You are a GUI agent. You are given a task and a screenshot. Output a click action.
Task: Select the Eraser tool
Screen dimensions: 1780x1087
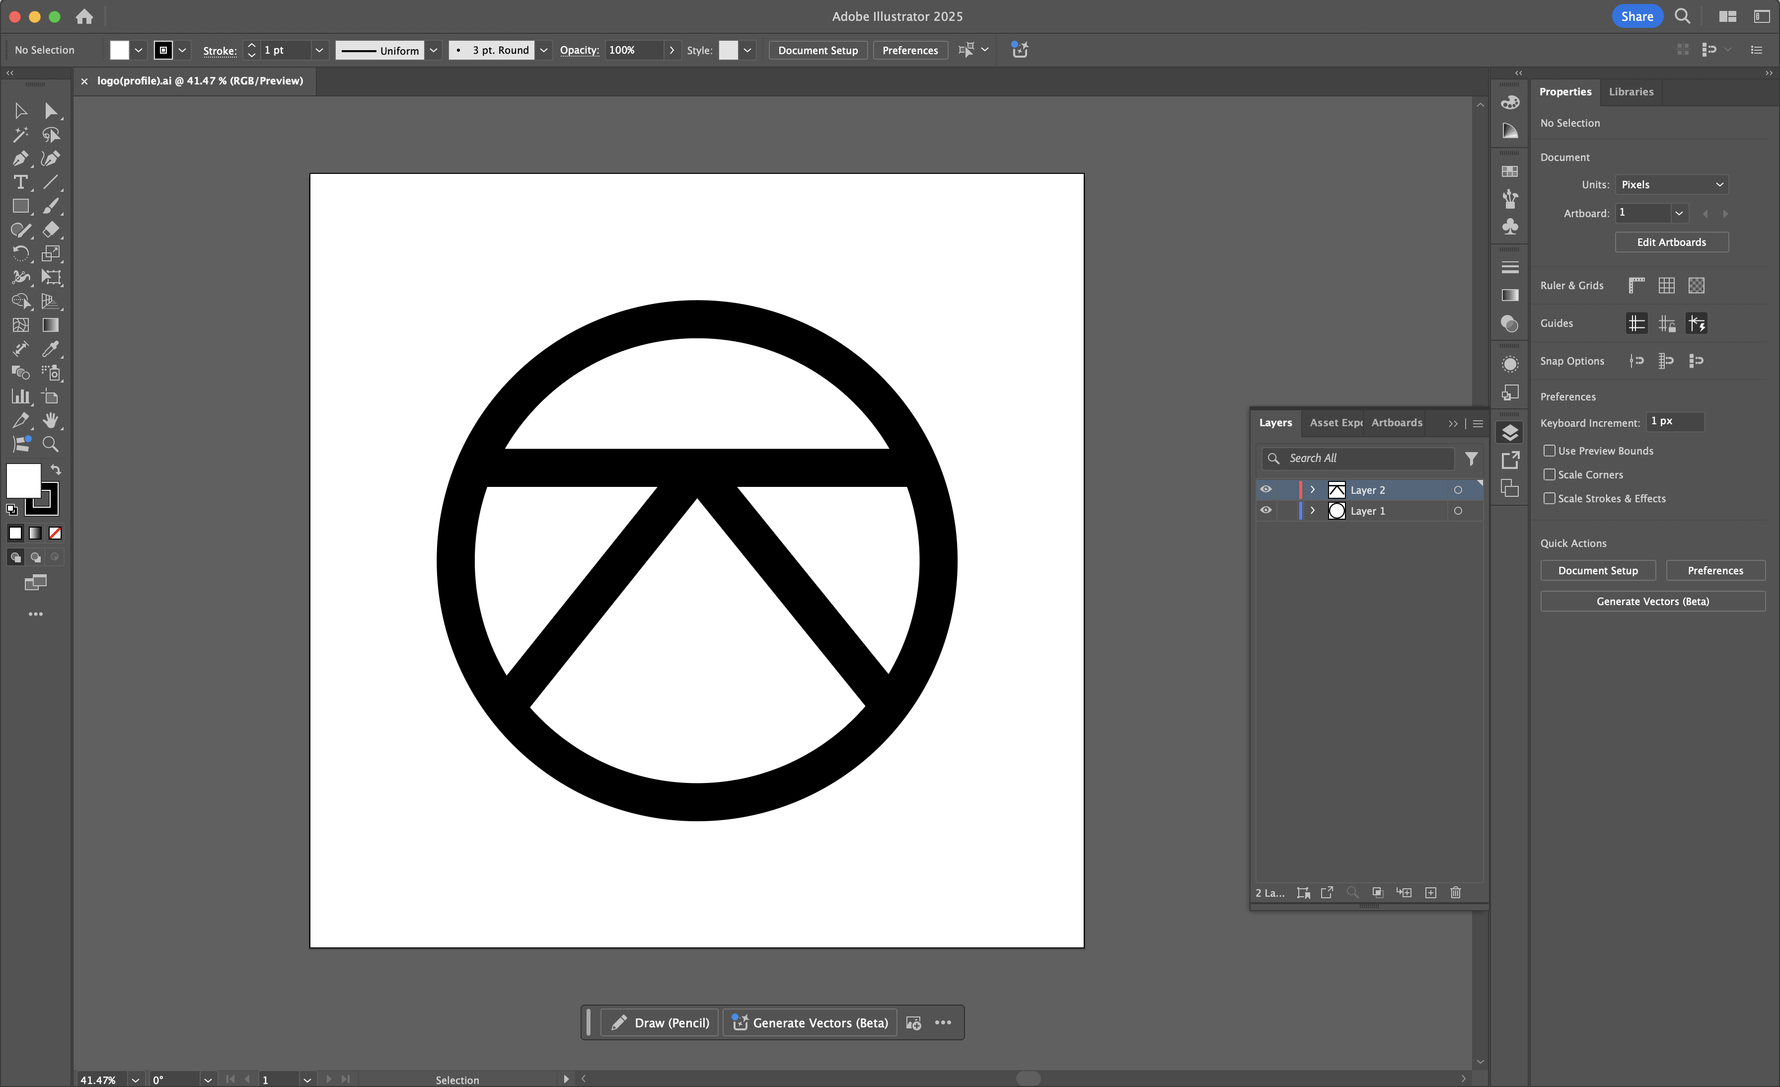tap(51, 230)
